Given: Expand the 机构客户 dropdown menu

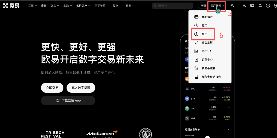Looking at the screenshot, I should (83, 6).
